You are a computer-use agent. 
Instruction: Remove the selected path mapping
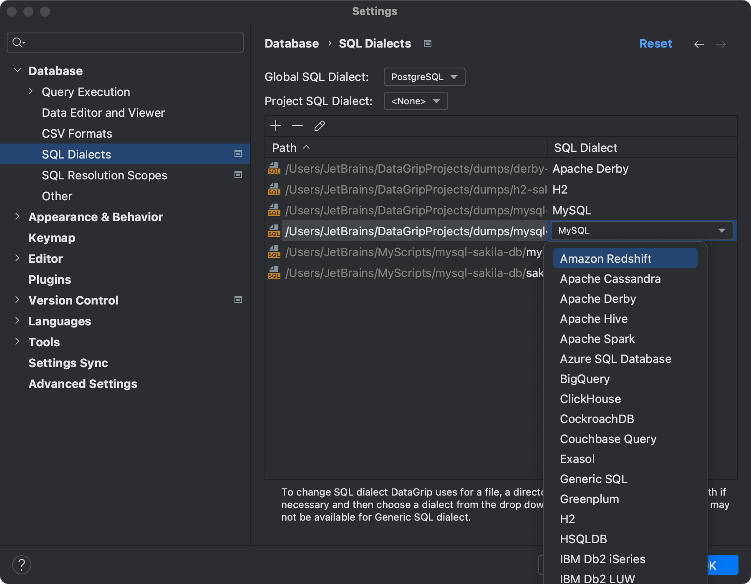pyautogui.click(x=297, y=126)
